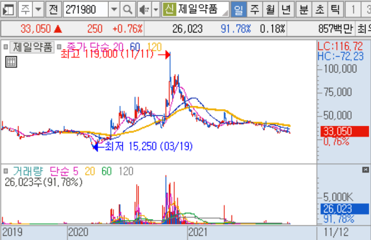Click the HC:-72.23 label
Viewport: 371px width, 240px height.
340,56
